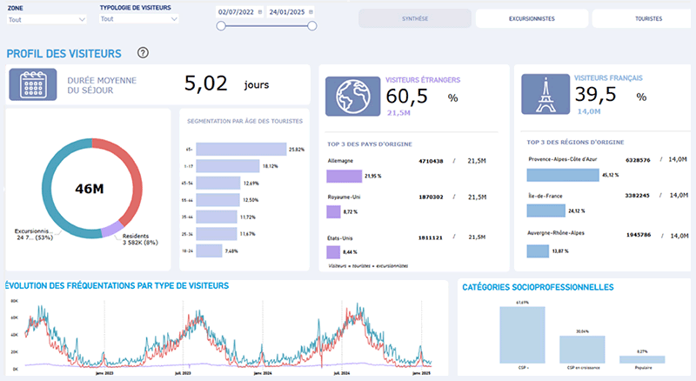Click the 18-24 age bar at 7.48%
The height and width of the screenshot is (381, 696).
coord(209,251)
